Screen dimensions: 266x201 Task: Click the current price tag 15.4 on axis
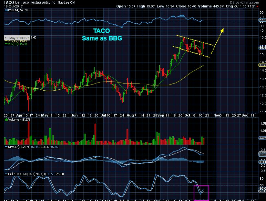click(262, 48)
